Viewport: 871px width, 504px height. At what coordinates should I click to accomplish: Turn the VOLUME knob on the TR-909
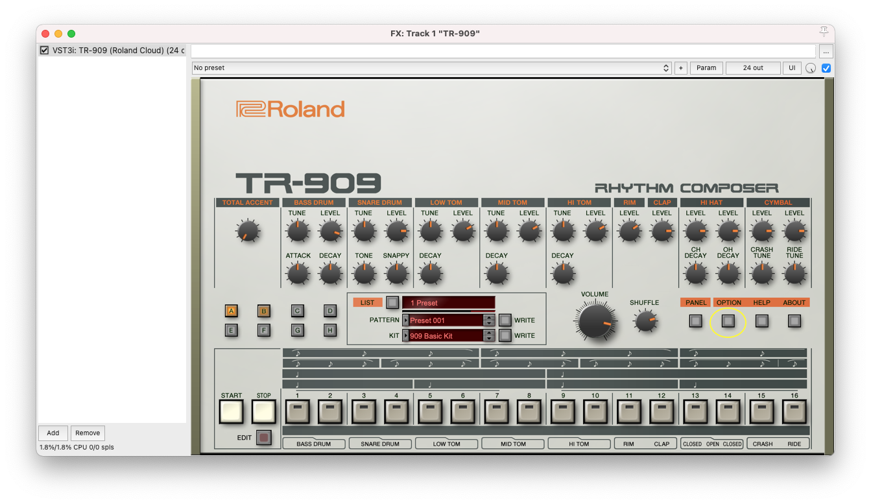(x=595, y=320)
